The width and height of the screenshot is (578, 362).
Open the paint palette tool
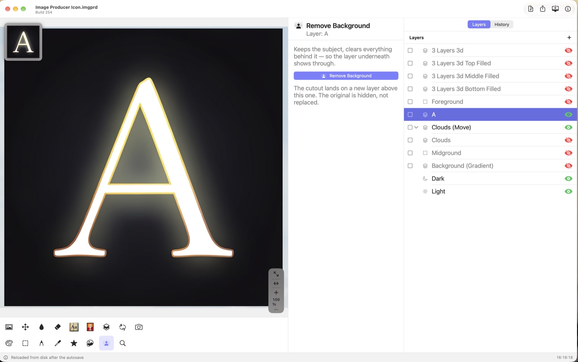coord(9,343)
